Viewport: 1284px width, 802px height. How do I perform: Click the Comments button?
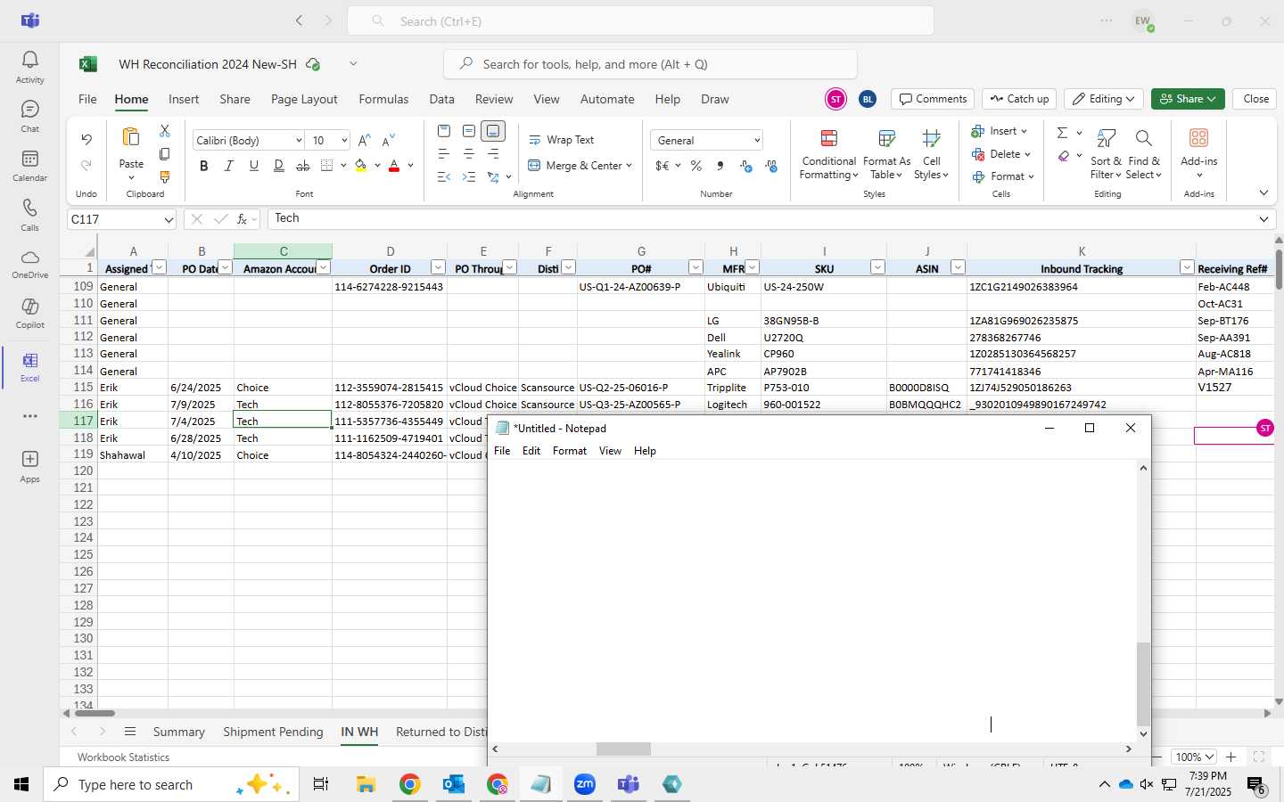point(933,99)
